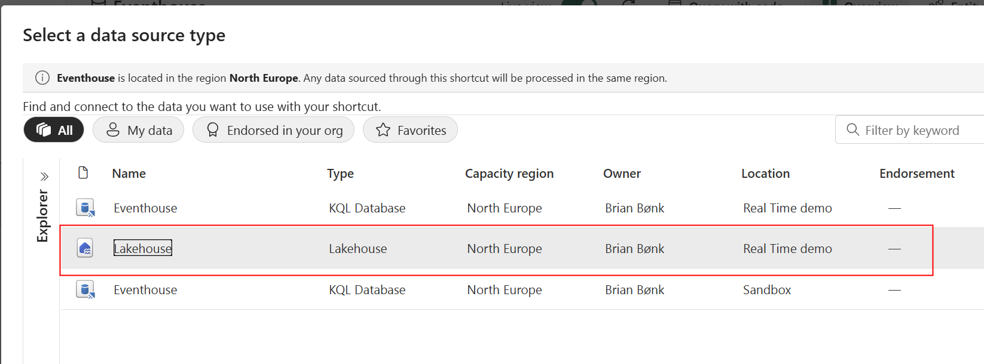
Task: Click the info icon in the region notice
Action: click(42, 78)
